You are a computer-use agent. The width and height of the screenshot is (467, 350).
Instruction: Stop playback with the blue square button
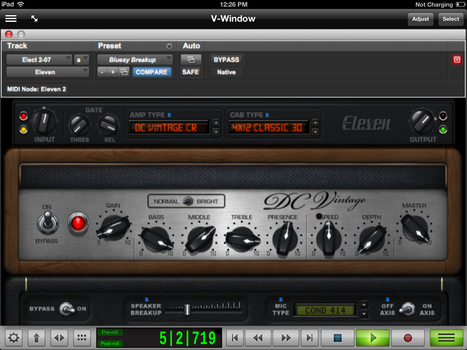point(337,338)
